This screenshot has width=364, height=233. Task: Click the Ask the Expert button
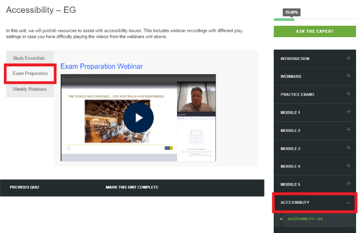tap(314, 31)
